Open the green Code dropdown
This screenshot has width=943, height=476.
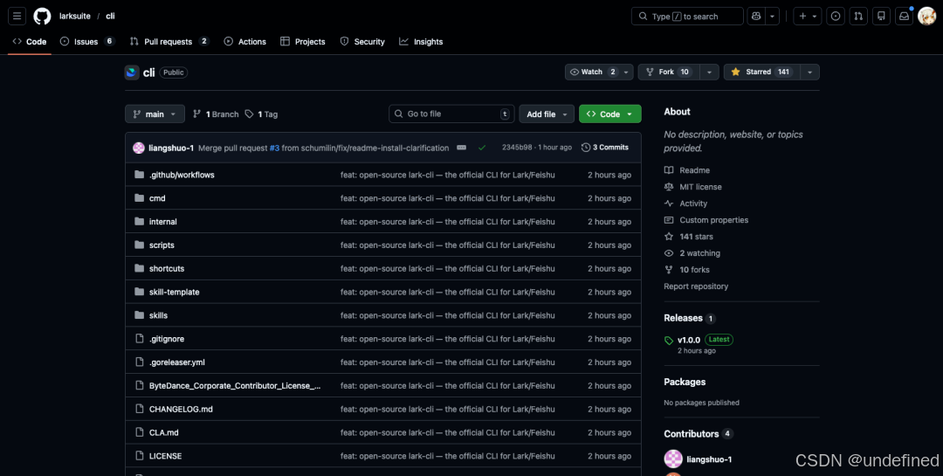point(609,114)
